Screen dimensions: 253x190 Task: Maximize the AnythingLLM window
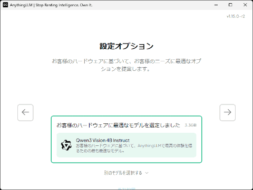(230, 5)
